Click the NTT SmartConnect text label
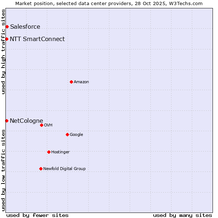 pos(37,39)
